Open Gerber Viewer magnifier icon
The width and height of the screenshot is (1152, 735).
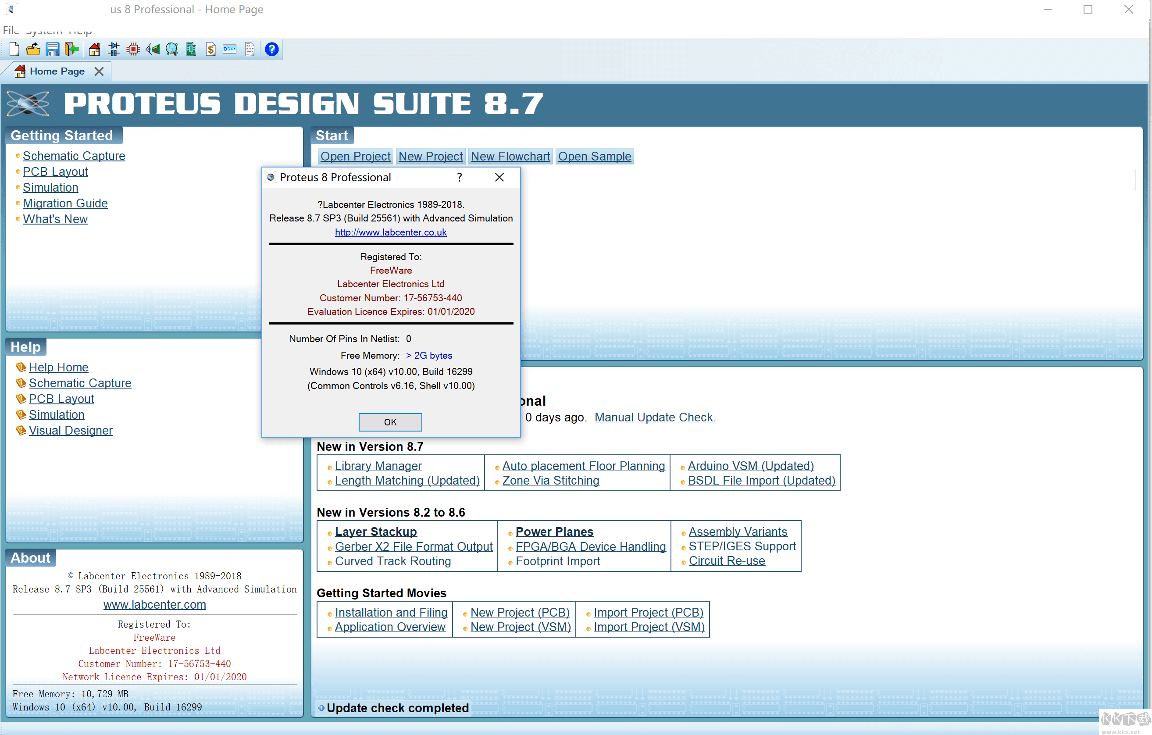point(172,49)
